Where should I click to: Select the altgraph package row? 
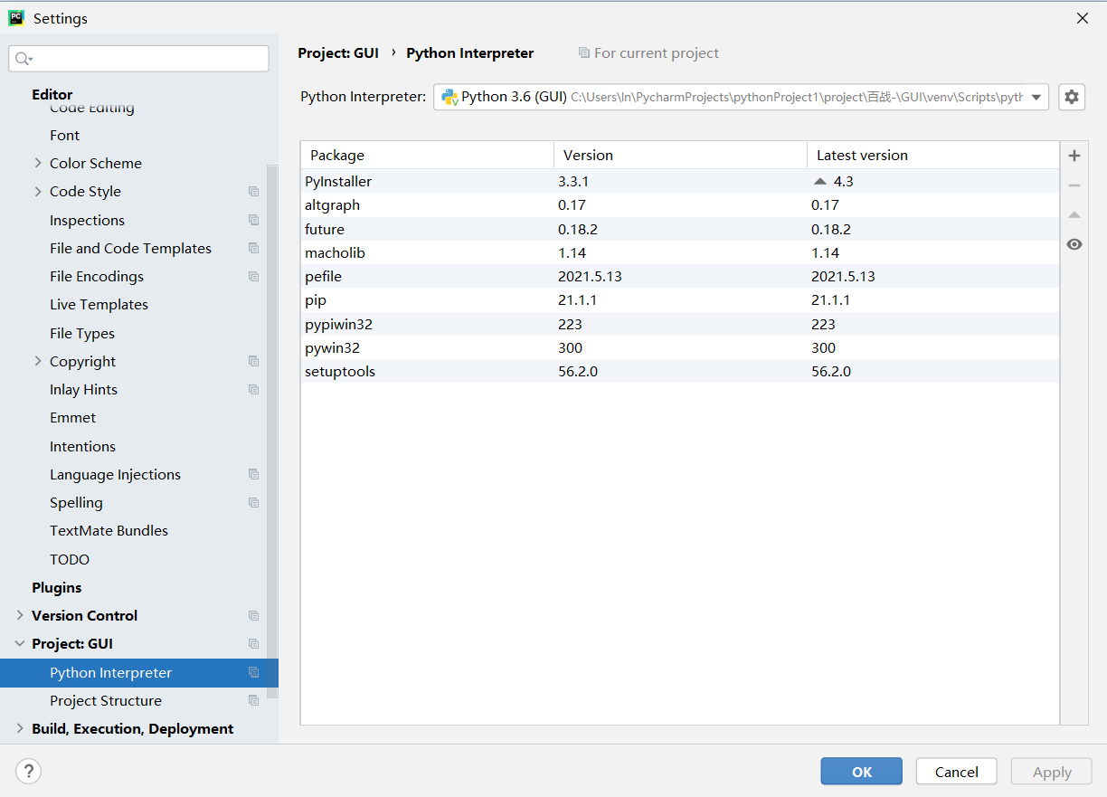click(680, 205)
